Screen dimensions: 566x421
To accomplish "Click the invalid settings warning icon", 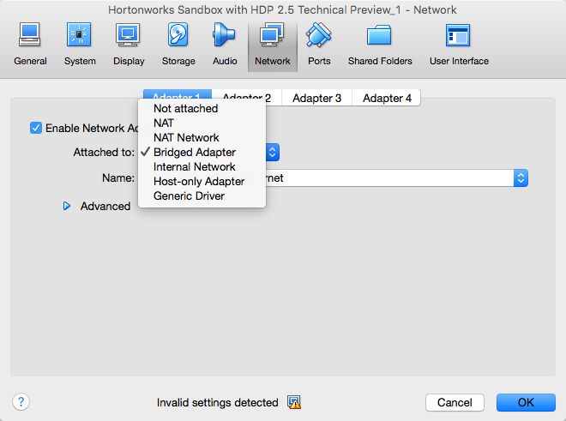I will (x=294, y=402).
